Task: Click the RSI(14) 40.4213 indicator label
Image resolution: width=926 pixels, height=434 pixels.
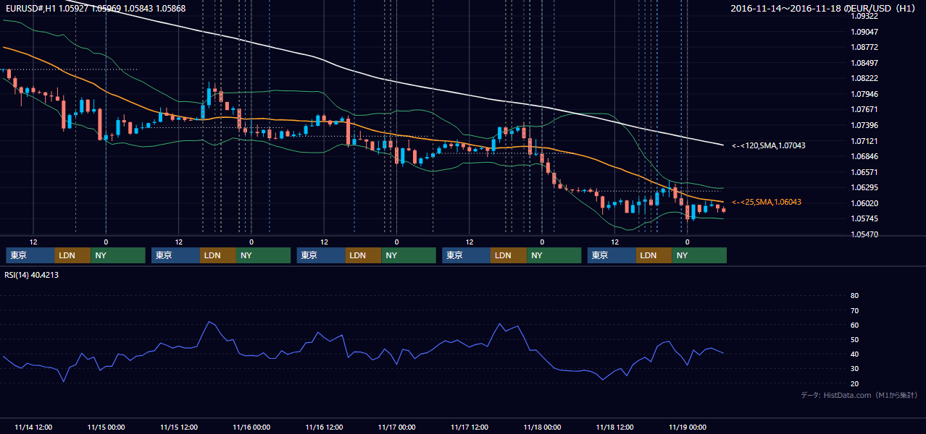Action: [x=32, y=275]
